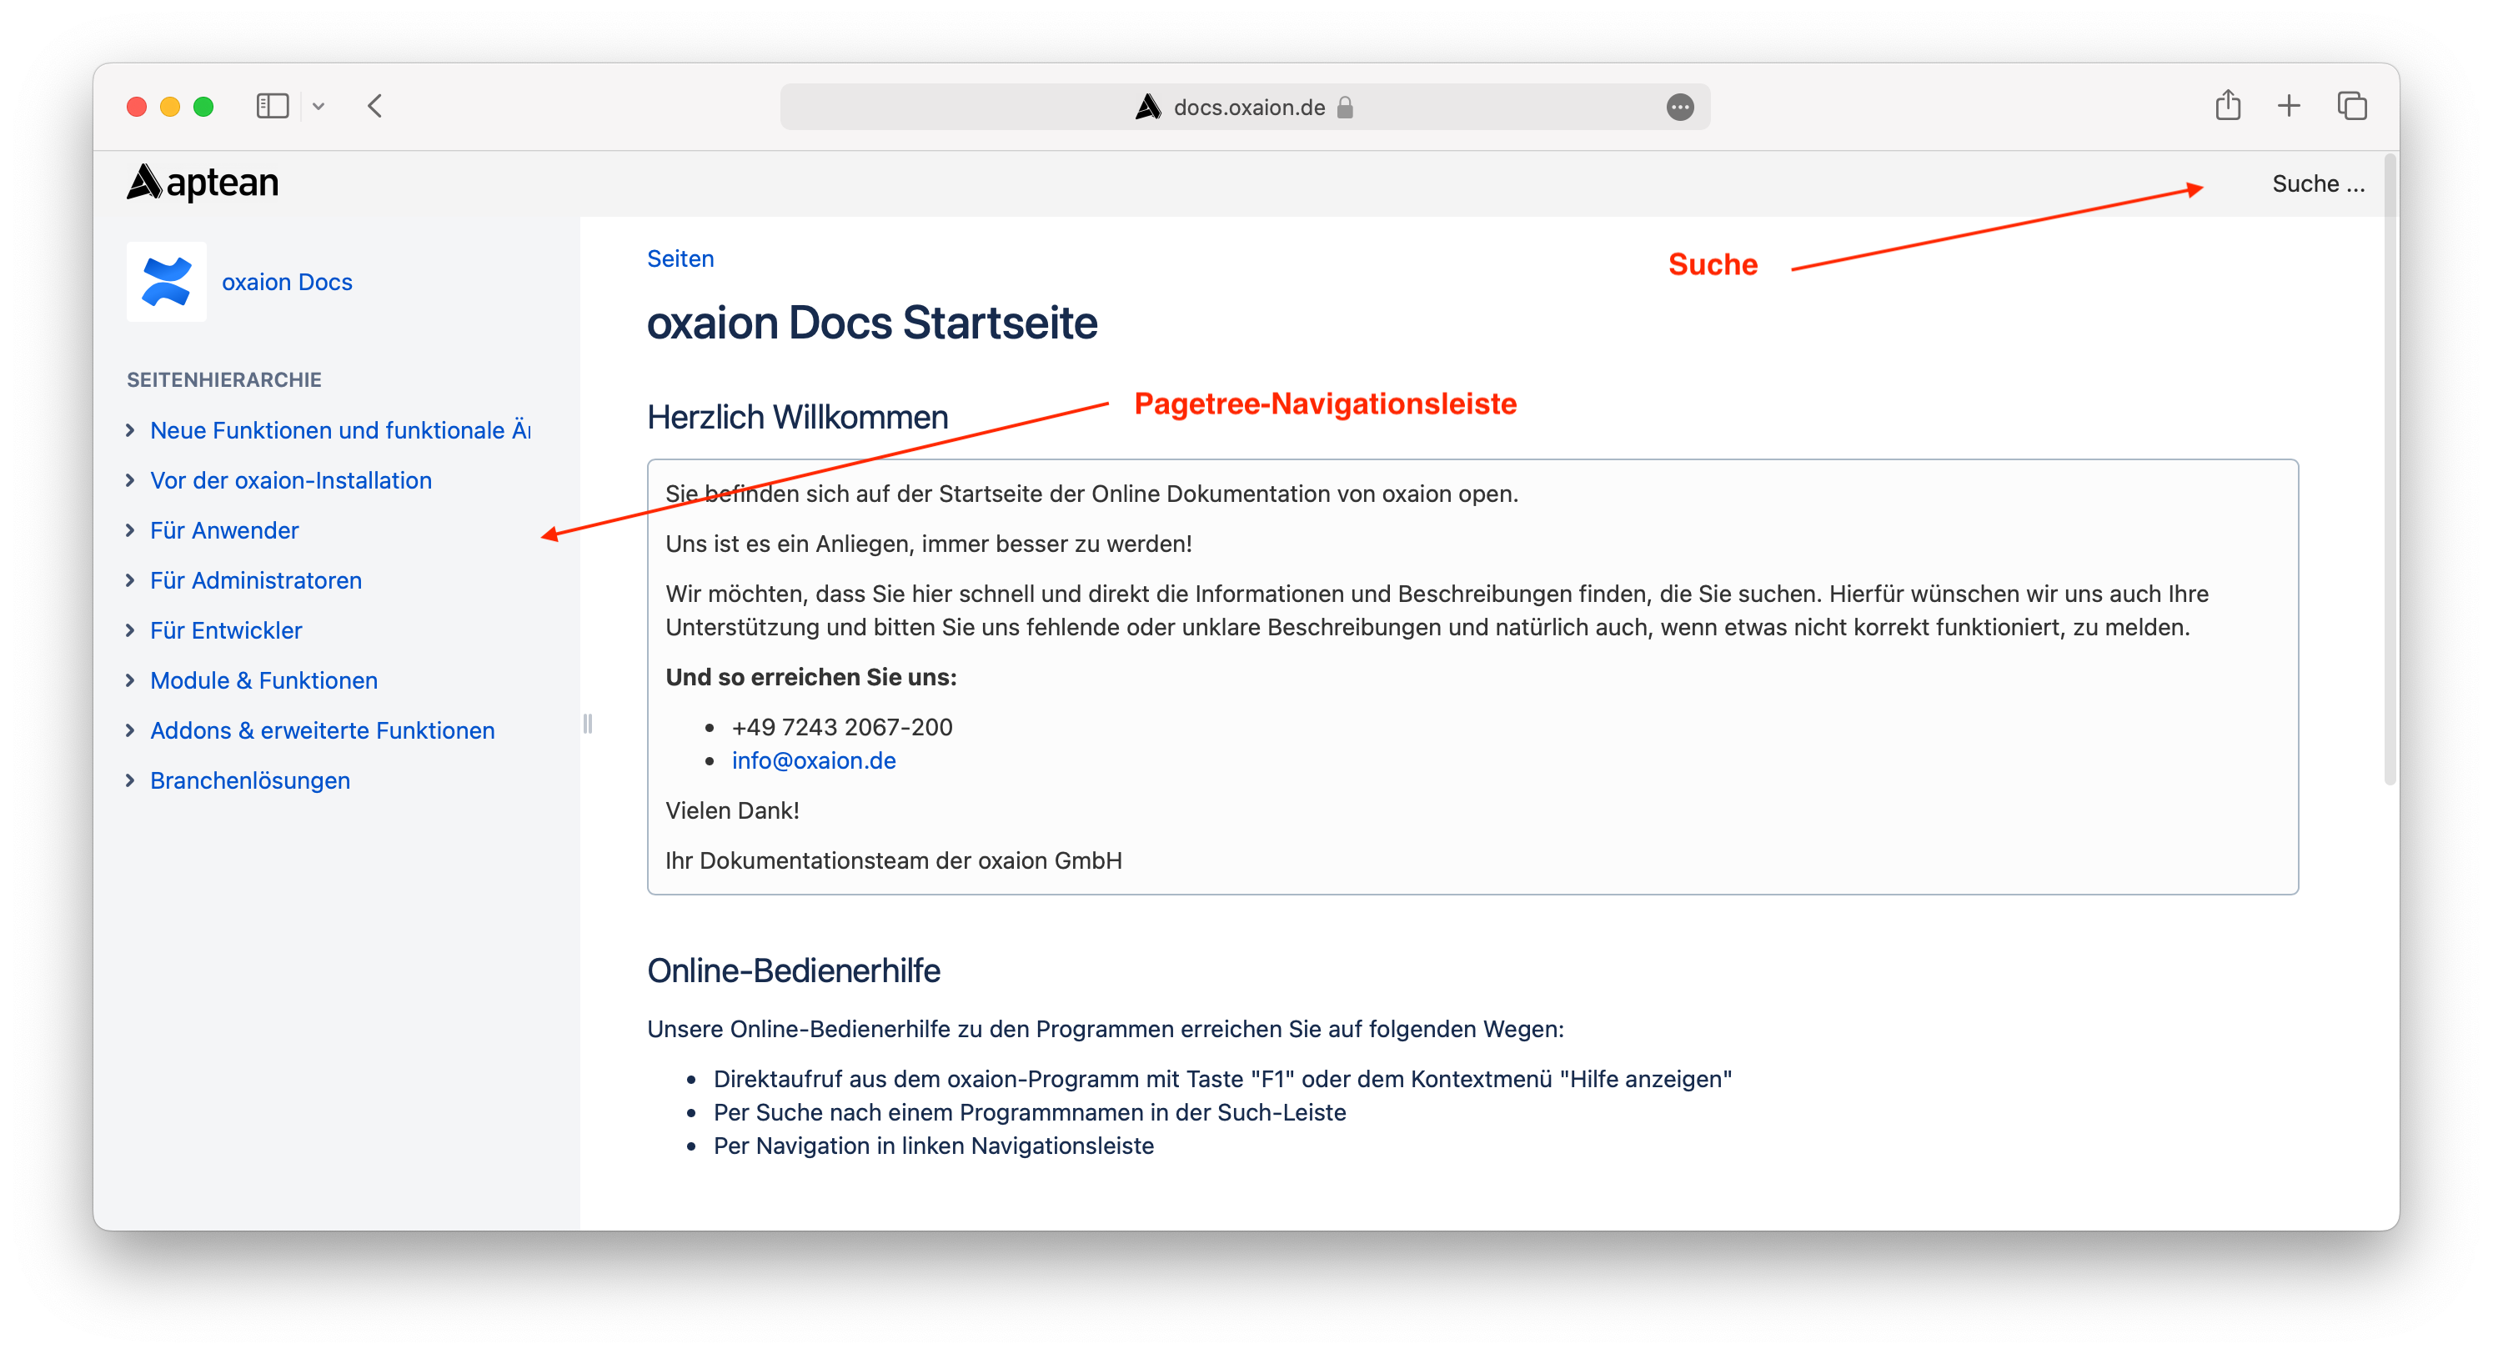Go back with the browser back arrow
2493x1354 pixels.
point(375,106)
